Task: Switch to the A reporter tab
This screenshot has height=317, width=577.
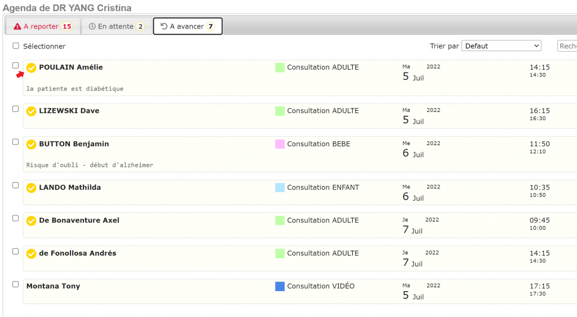Action: (x=42, y=26)
